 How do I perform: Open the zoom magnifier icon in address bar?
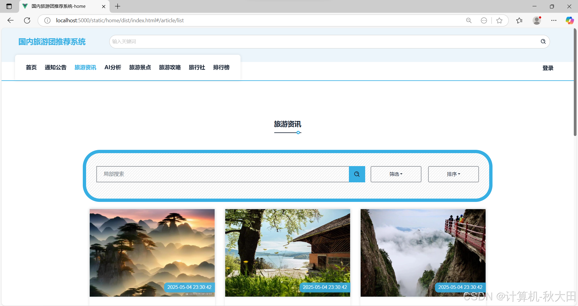469,20
